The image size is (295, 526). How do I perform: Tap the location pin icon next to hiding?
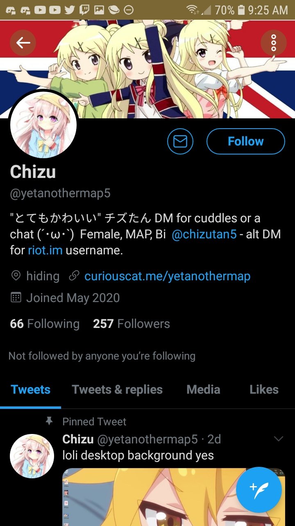pyautogui.click(x=16, y=276)
